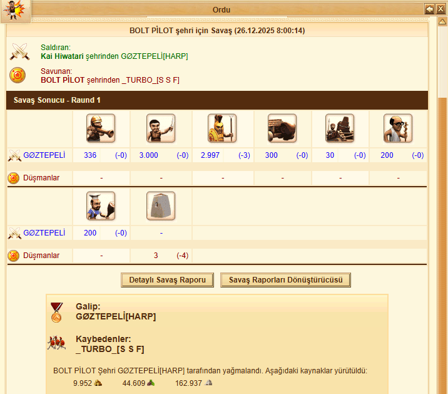Go back using the arrow button
This screenshot has width=448, height=394.
pyautogui.click(x=429, y=9)
